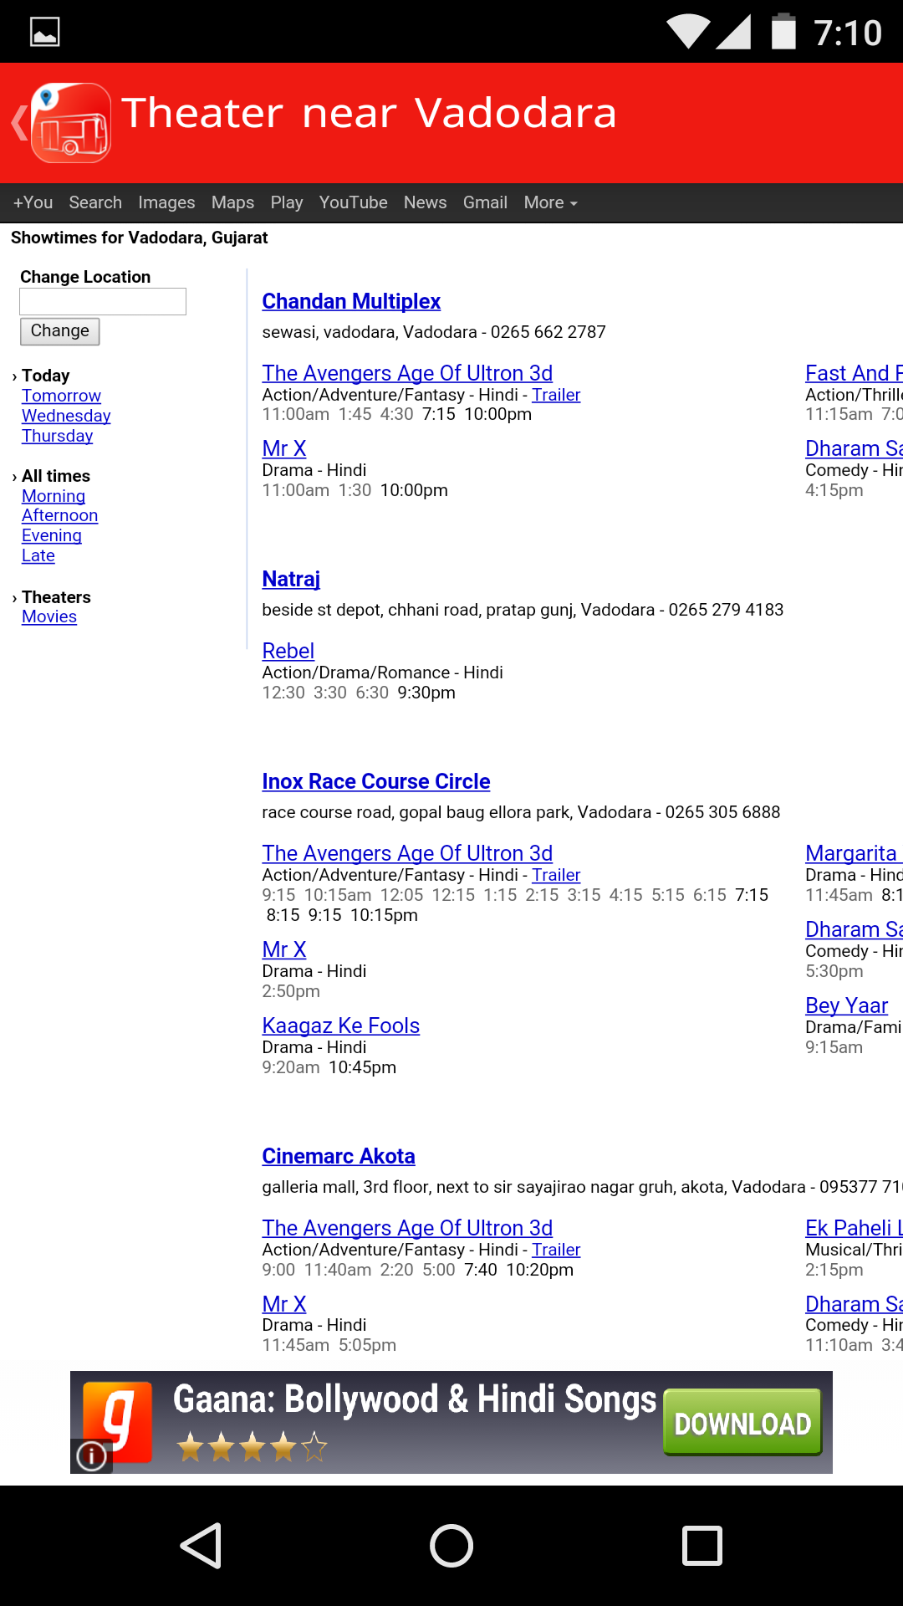This screenshot has width=903, height=1606.
Task: Open +You in the top bar
Action: (33, 202)
